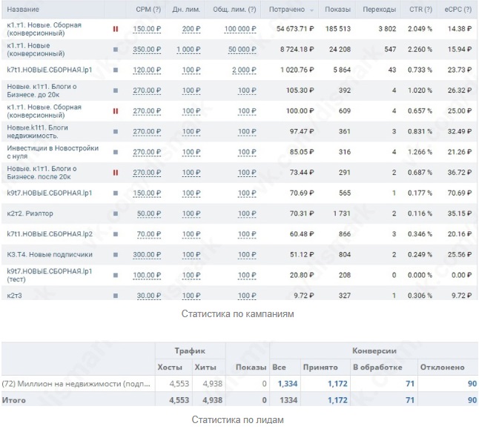Sort the table by Показы column

pyautogui.click(x=337, y=10)
